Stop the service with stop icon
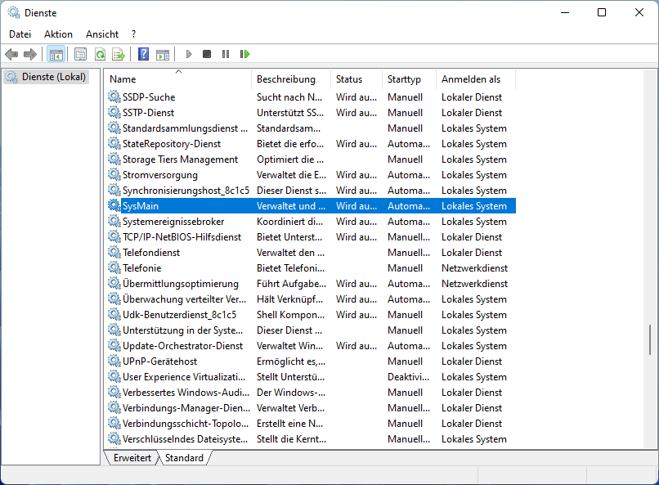The image size is (659, 485). (207, 54)
